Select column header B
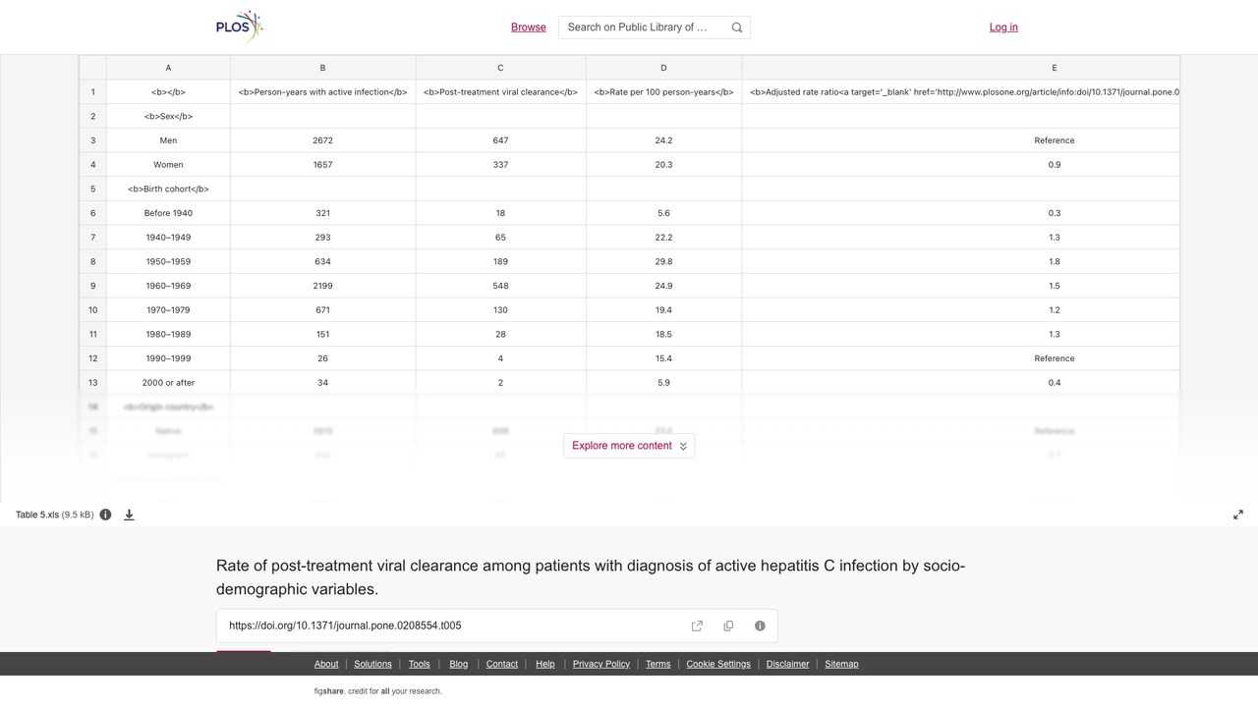The image size is (1258, 707). tap(322, 68)
